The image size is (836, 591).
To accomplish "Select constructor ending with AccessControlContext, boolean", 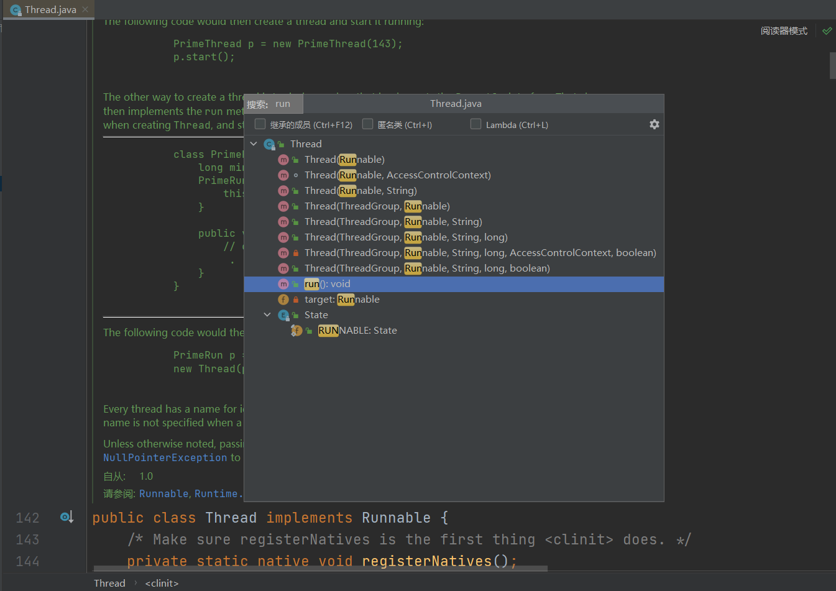I will [454, 252].
